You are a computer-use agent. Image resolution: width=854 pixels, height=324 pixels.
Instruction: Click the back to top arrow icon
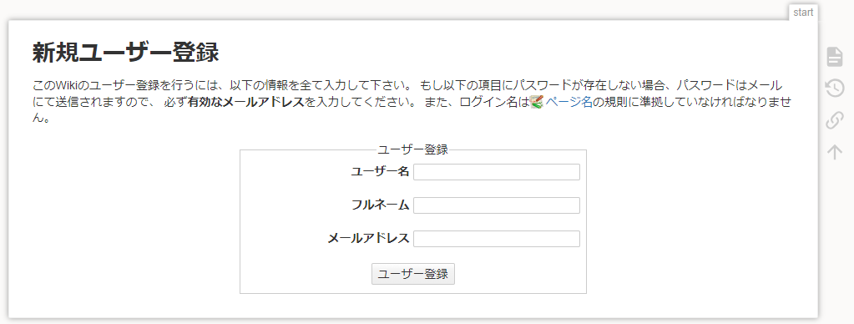point(835,152)
